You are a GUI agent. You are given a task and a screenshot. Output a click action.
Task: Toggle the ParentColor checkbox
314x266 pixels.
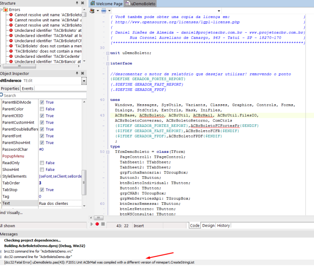tap(42, 109)
